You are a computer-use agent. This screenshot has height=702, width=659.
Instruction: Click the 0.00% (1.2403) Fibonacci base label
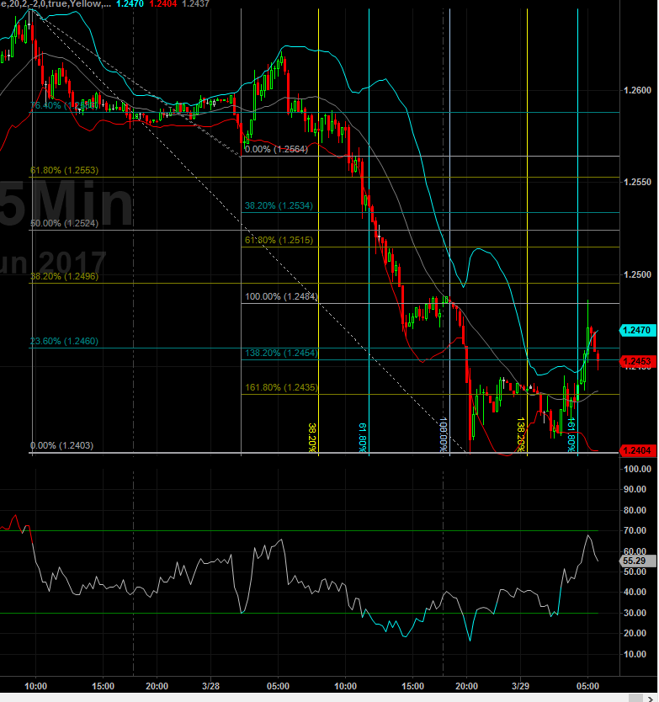[x=61, y=446]
